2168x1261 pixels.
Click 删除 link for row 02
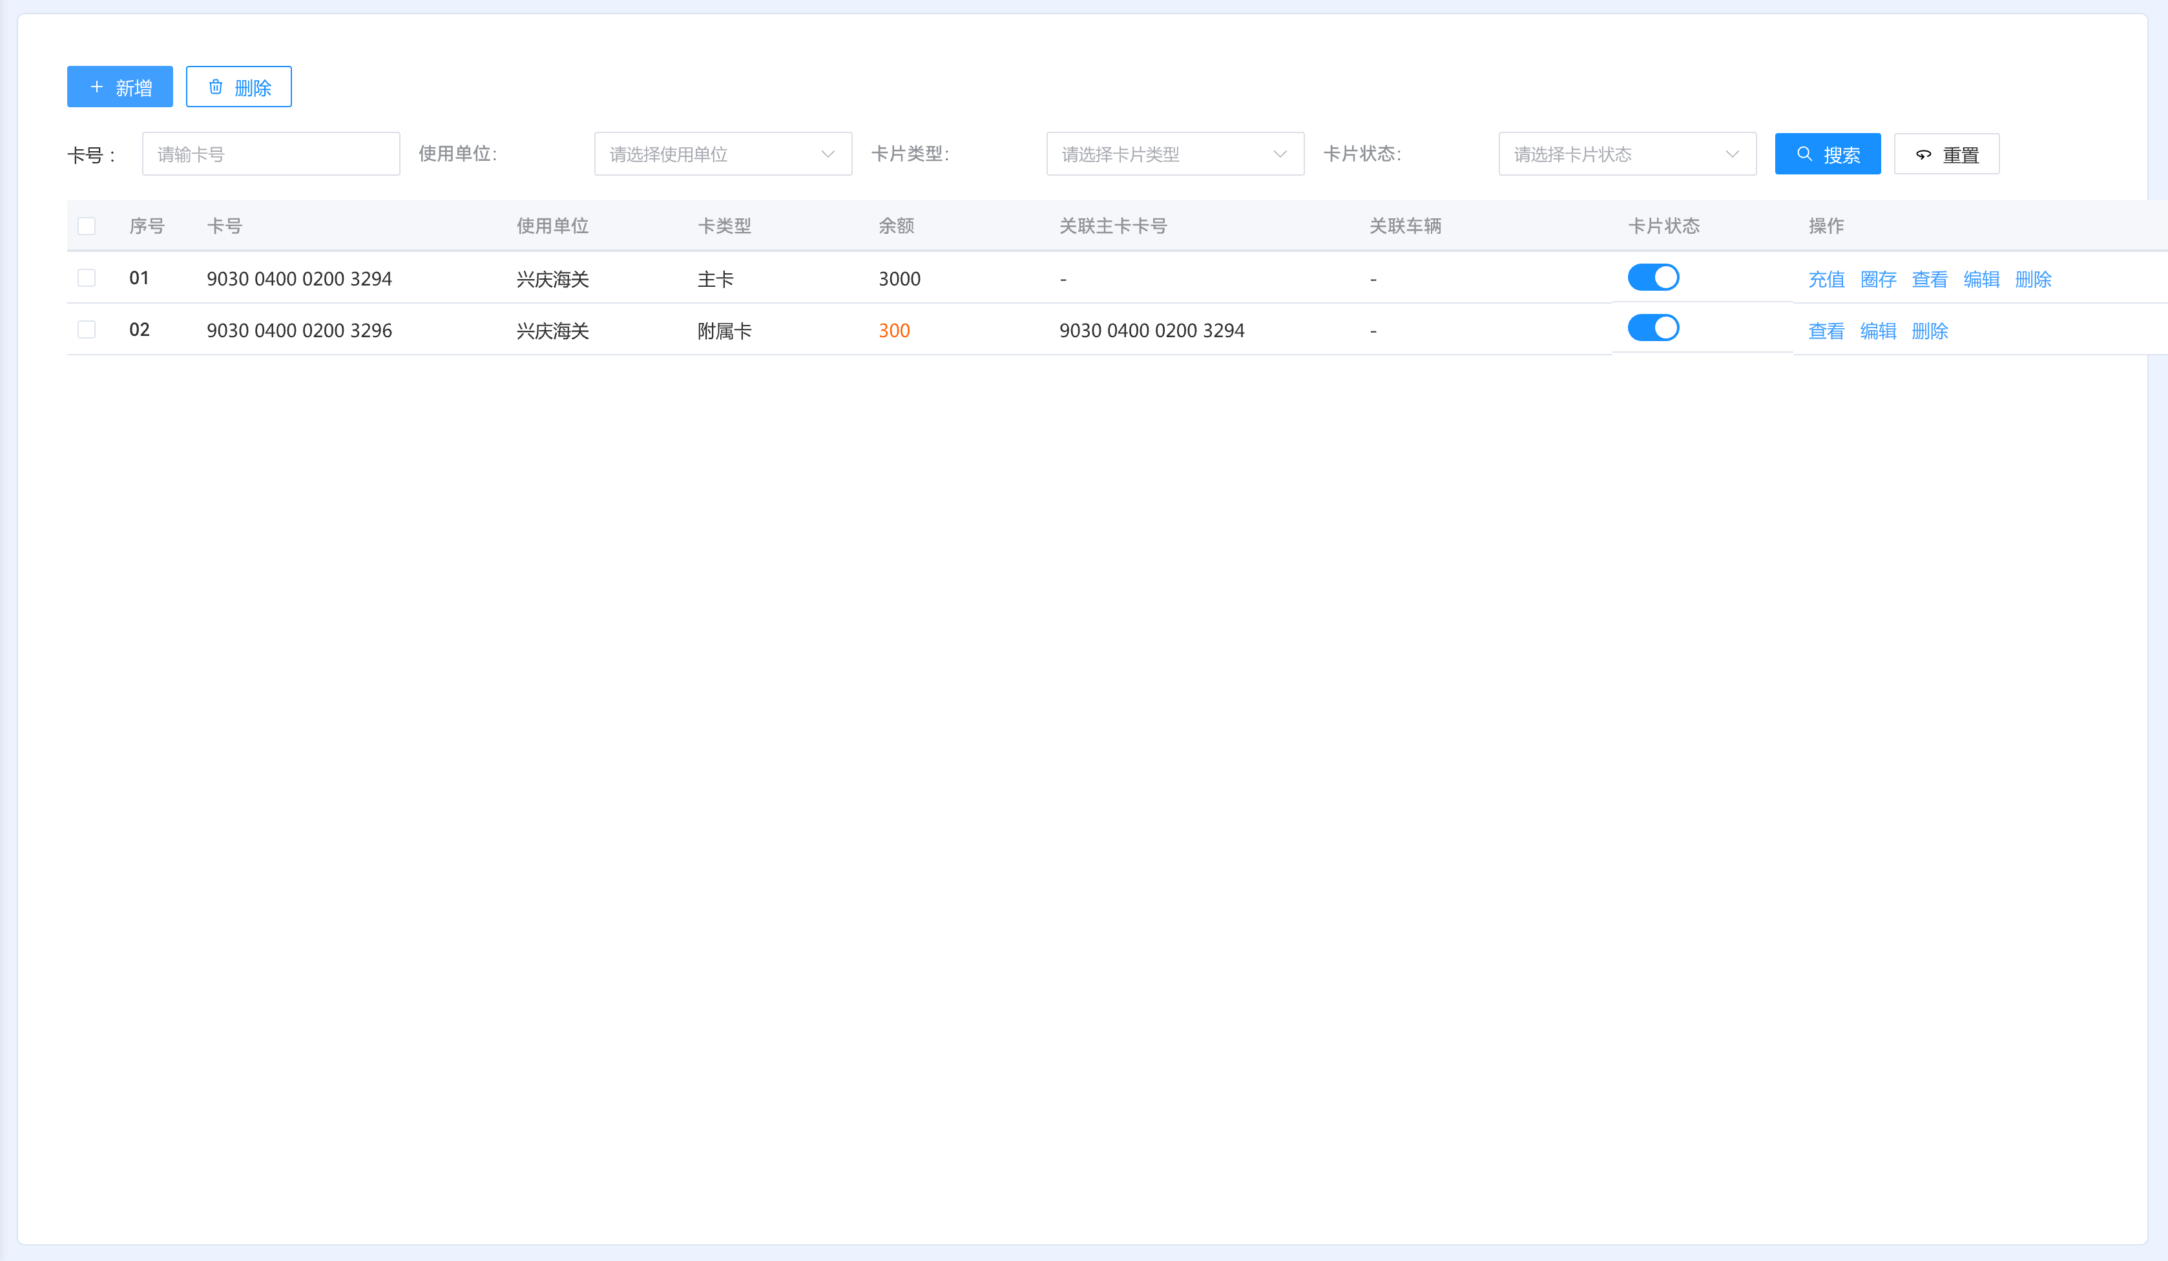[x=1929, y=331]
